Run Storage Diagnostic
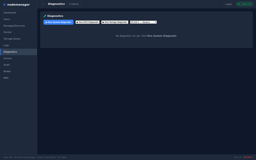Image resolution: width=256 pixels, height=160 pixels. click(x=115, y=22)
